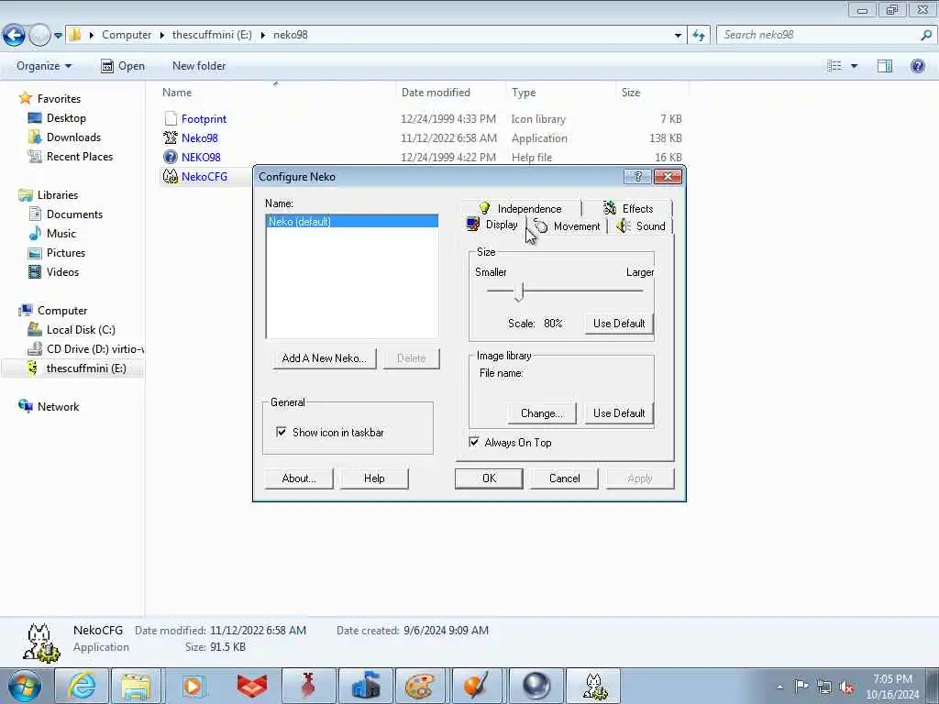The height and width of the screenshot is (704, 939).
Task: Launch Internet Explorer from taskbar
Action: coord(81,686)
